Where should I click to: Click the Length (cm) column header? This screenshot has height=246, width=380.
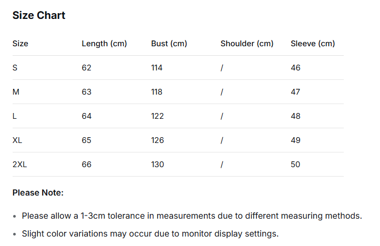(x=104, y=44)
